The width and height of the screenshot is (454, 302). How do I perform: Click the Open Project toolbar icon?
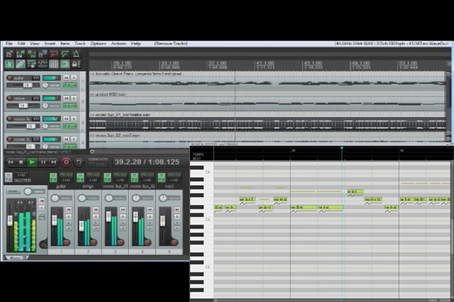coord(20,54)
